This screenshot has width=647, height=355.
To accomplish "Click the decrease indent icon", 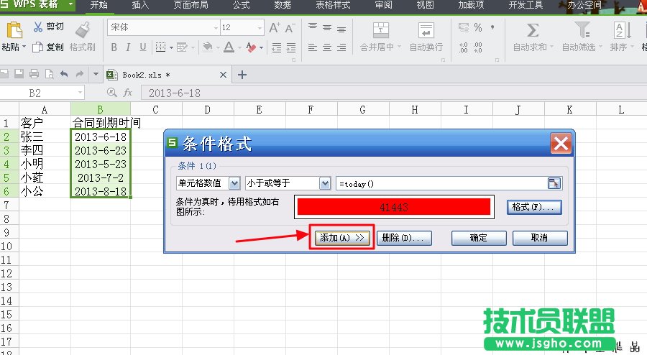I will click(277, 47).
